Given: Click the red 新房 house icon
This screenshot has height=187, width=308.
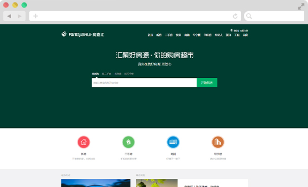Looking at the screenshot, I should (x=83, y=142).
